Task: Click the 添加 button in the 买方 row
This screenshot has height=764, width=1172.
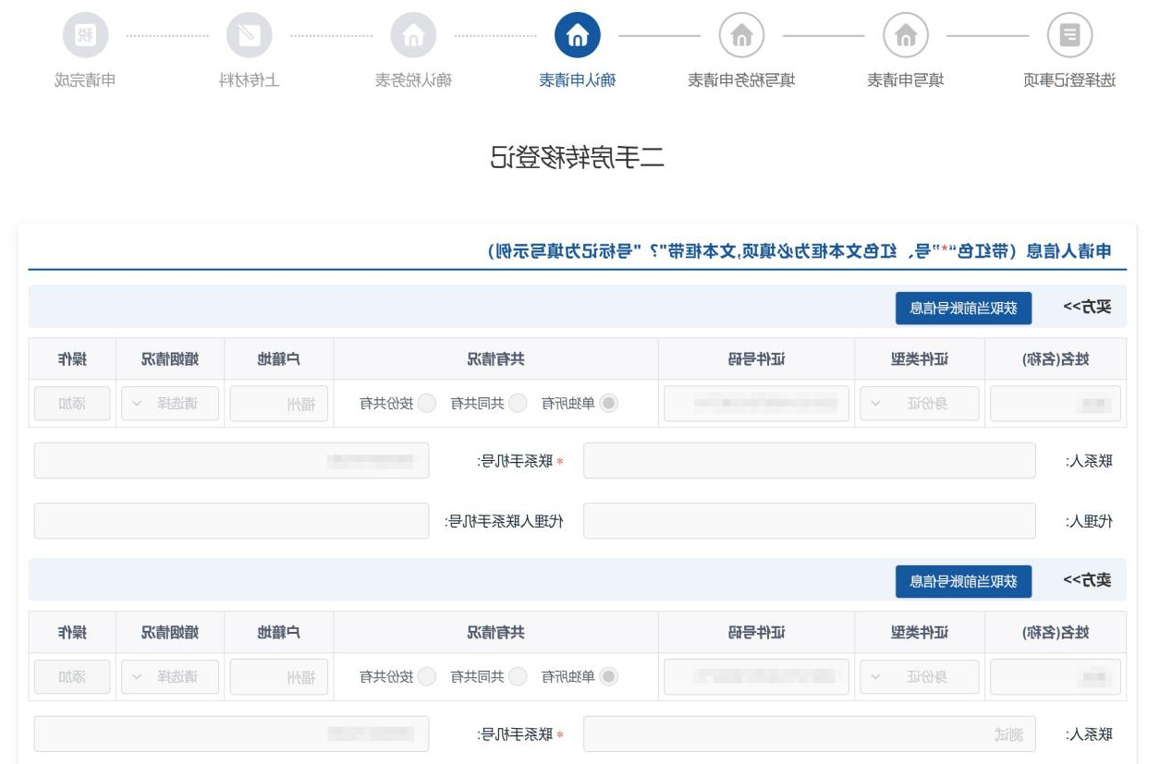Action: click(x=72, y=404)
